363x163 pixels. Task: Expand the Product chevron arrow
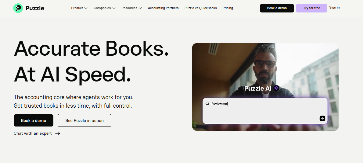pyautogui.click(x=86, y=8)
